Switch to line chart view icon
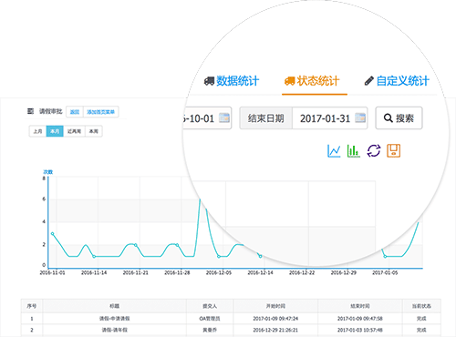 pos(334,151)
